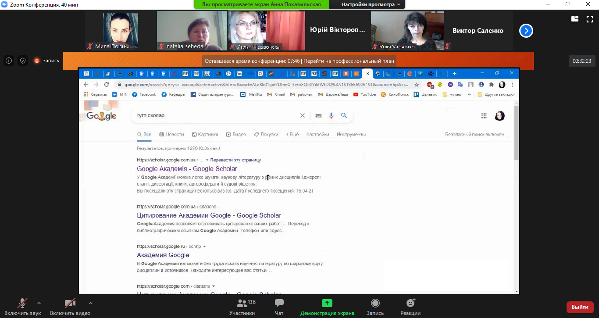
Task: Click Юлія Харченко video thumbnail
Action: 407,31
